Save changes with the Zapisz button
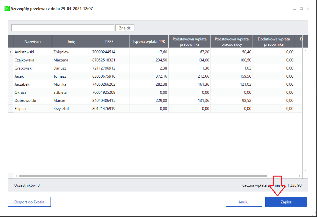The height and width of the screenshot is (217, 318). coord(286,202)
